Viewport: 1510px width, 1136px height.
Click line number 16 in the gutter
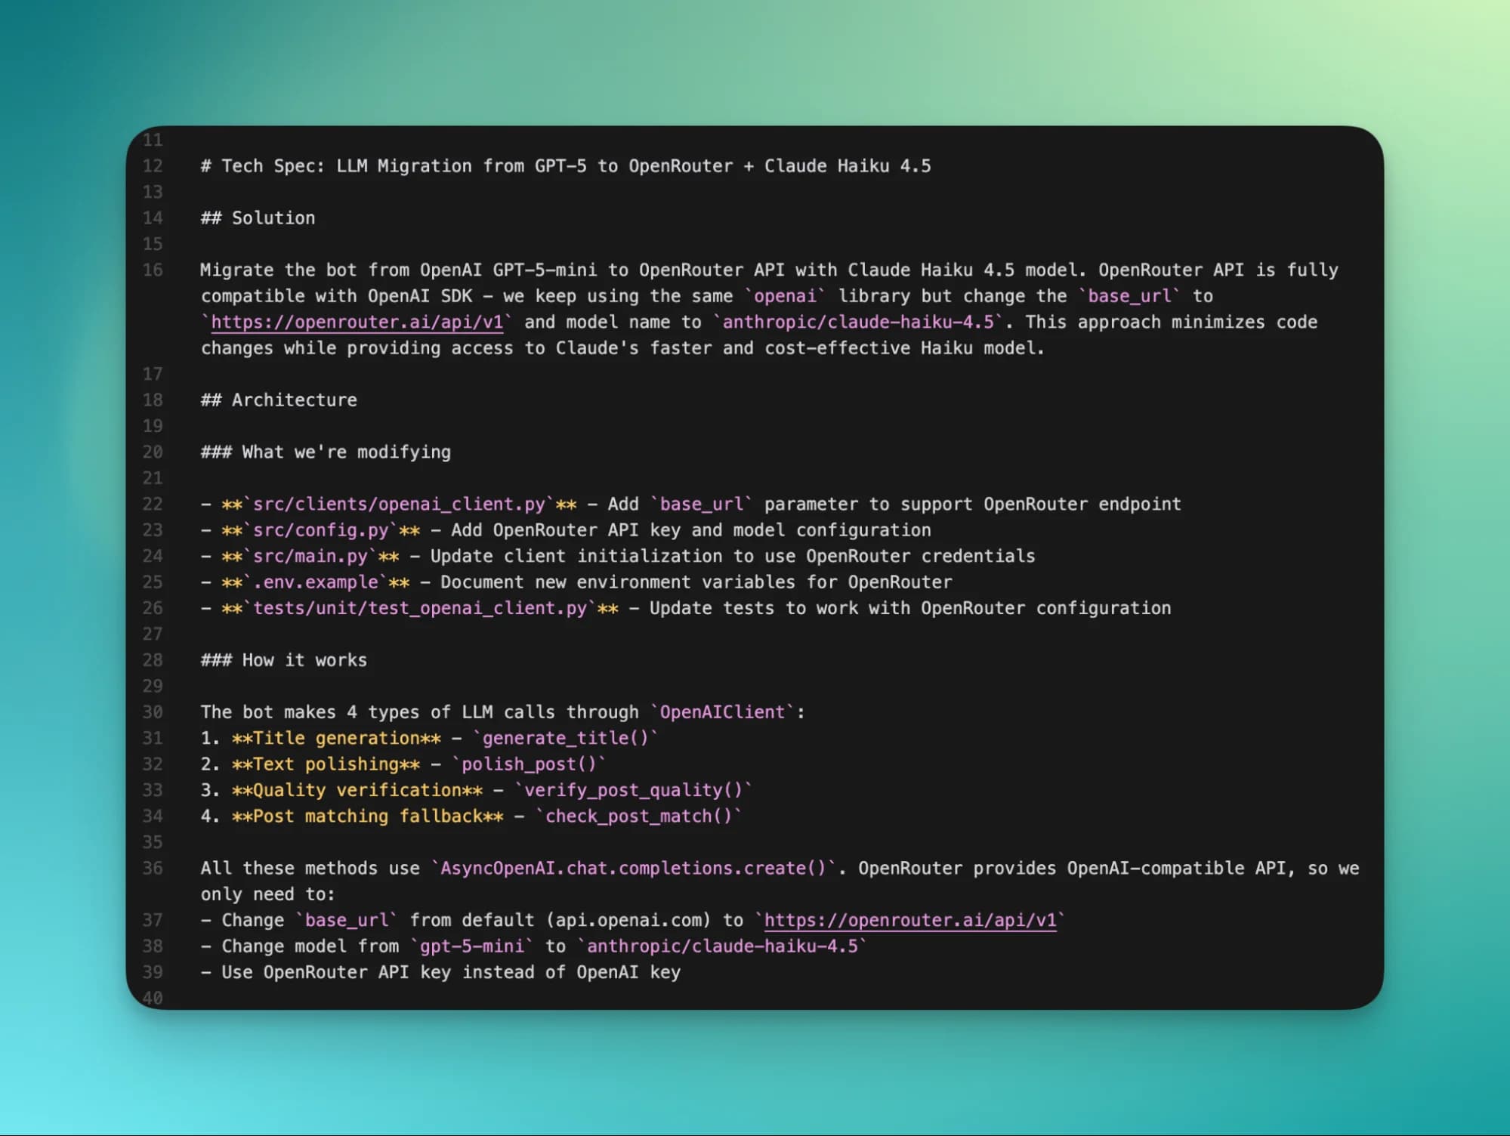point(153,270)
